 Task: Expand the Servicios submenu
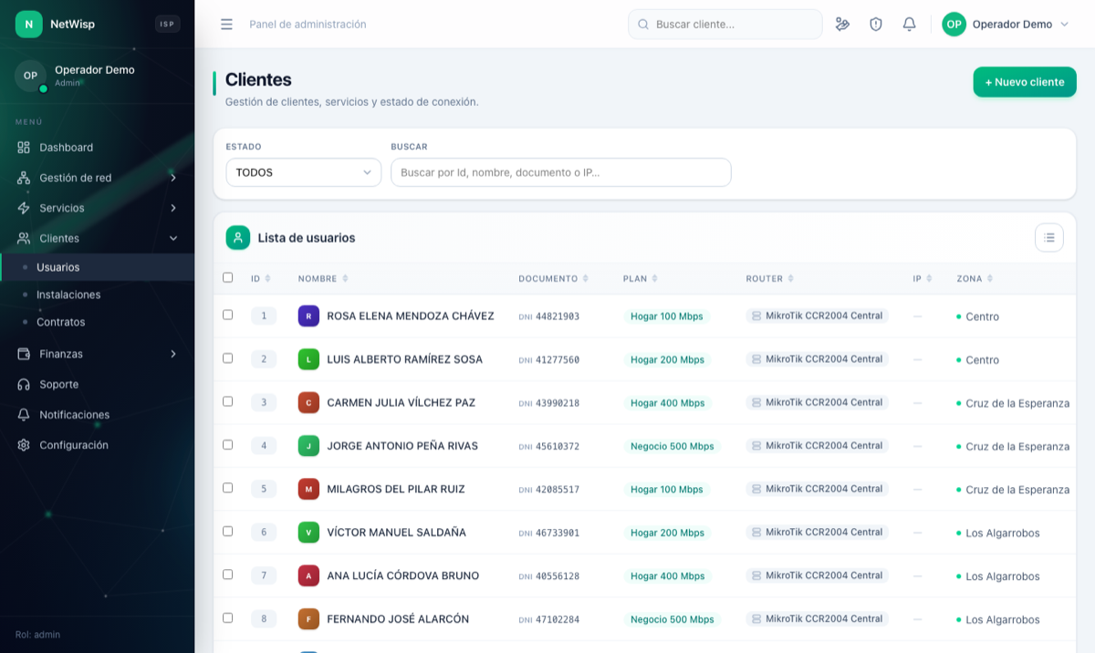click(x=97, y=208)
